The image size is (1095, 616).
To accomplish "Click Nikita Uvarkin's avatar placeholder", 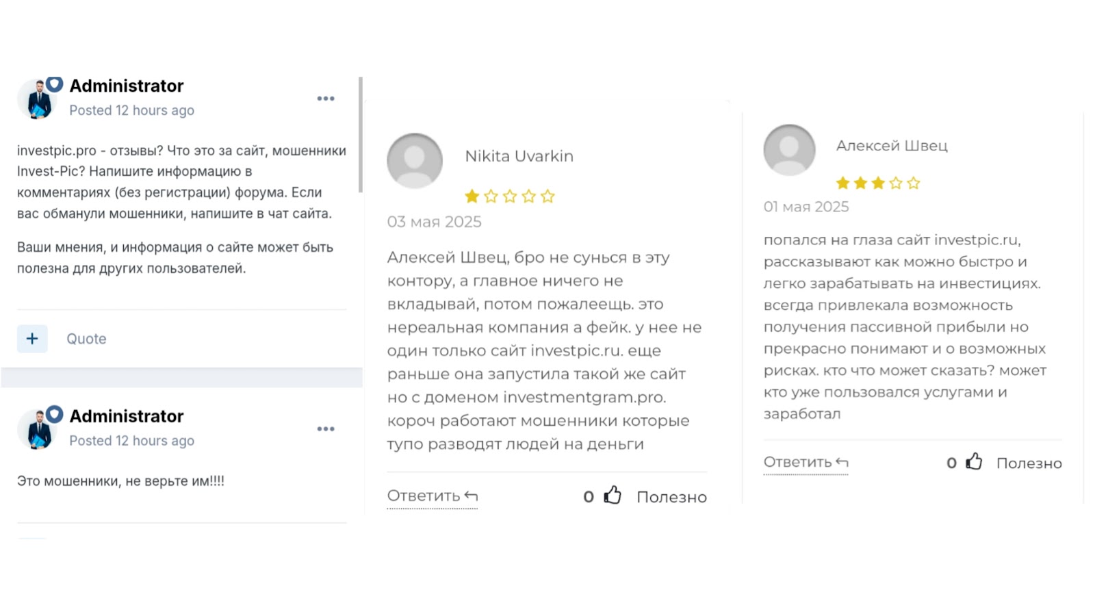I will (x=415, y=161).
